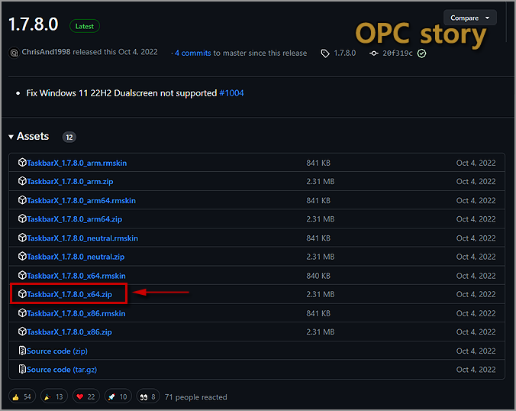The height and width of the screenshot is (411, 516).
Task: Download TaskbarX_1.7.8.0_arm64.rmskin
Action: point(81,201)
